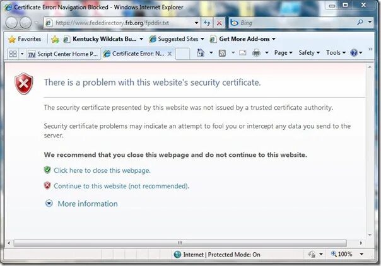This screenshot has height=266, width=381.
Task: Click the Print toolbar icon
Action: coord(256,53)
